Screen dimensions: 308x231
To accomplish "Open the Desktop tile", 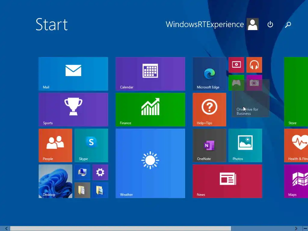I will [55, 181].
